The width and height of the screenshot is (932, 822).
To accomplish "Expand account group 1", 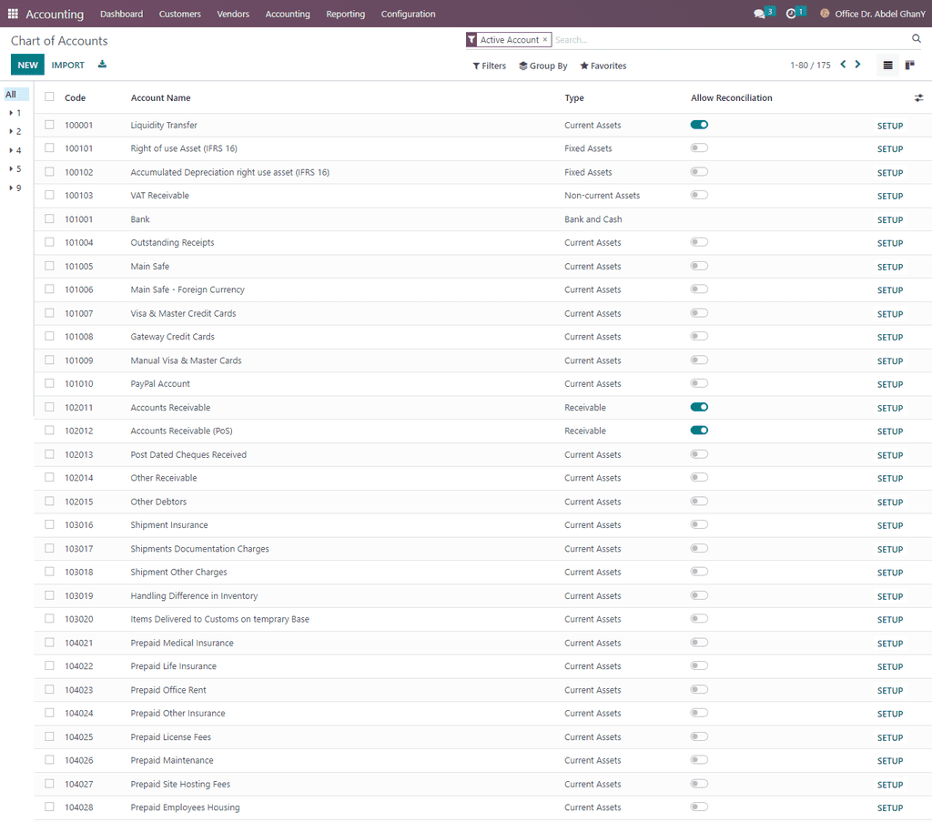I will [x=15, y=113].
